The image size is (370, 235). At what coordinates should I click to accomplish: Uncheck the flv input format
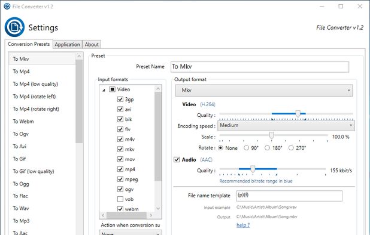pyautogui.click(x=120, y=129)
